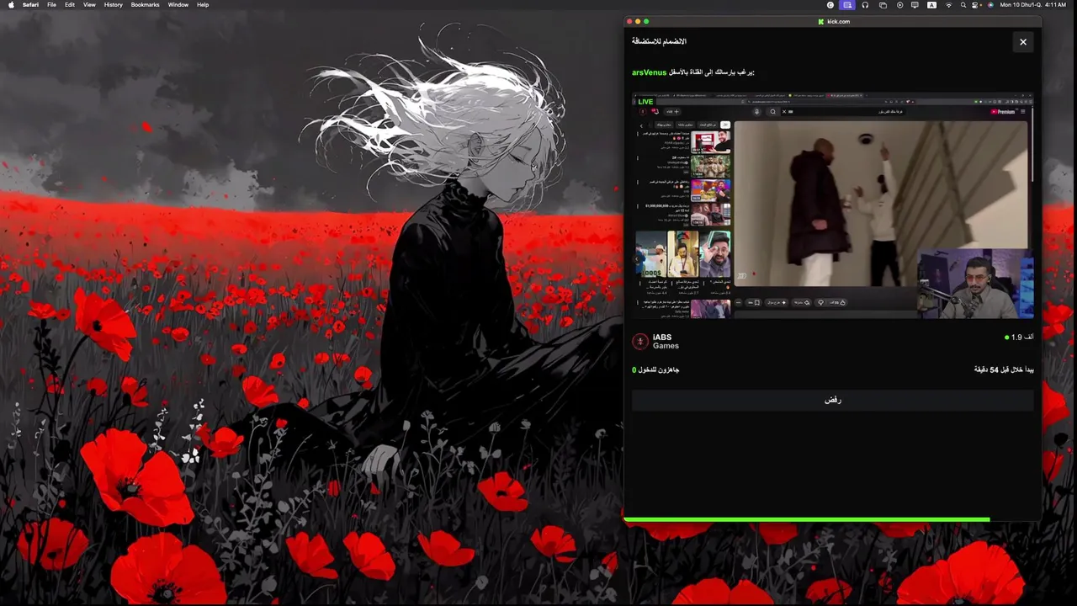Open the History menu

[x=113, y=4]
